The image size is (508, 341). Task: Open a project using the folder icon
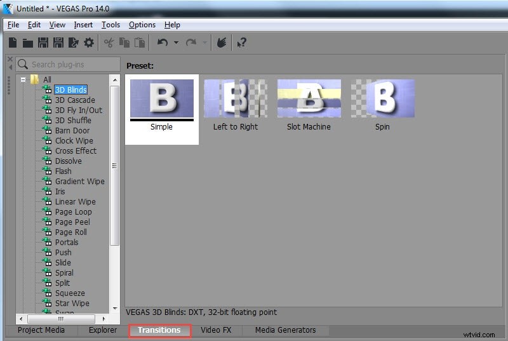28,43
